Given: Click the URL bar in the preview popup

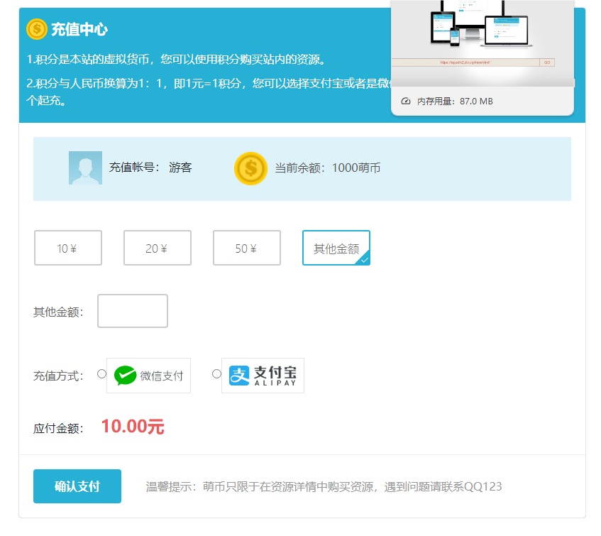Looking at the screenshot, I should (x=465, y=62).
